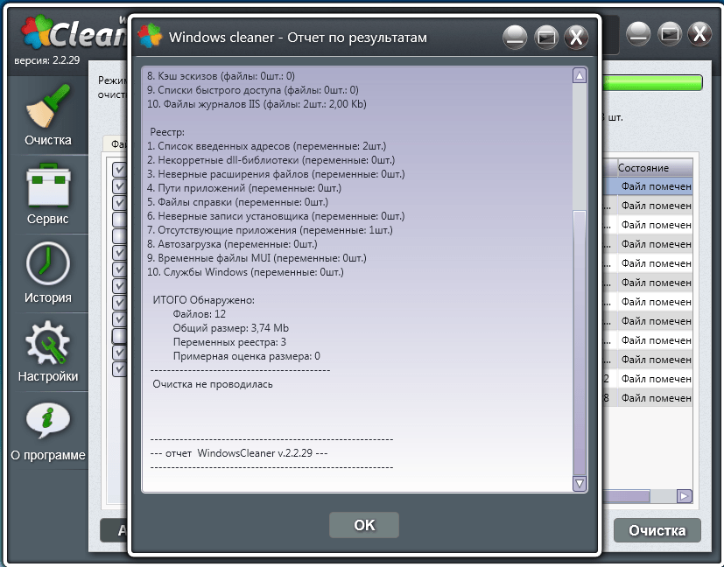Click the report dialog's colorful logo icon
Image resolution: width=724 pixels, height=567 pixels.
point(150,36)
